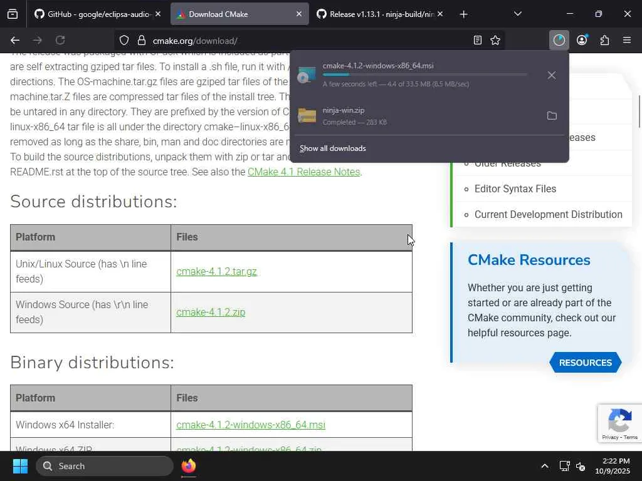Viewport: 642px width, 481px height.
Task: Switch to Download CMake tab
Action: [x=239, y=14]
